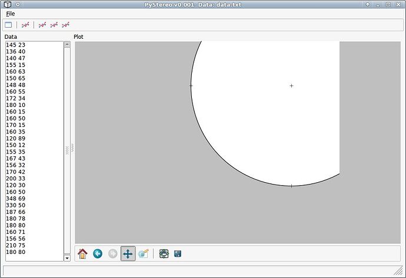The image size is (406, 278).
Task: Minimize the PyStereo window
Action: pyautogui.click(x=378, y=4)
